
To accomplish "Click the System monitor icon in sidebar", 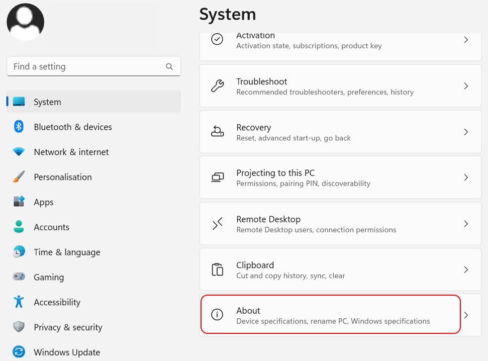I will [x=19, y=102].
